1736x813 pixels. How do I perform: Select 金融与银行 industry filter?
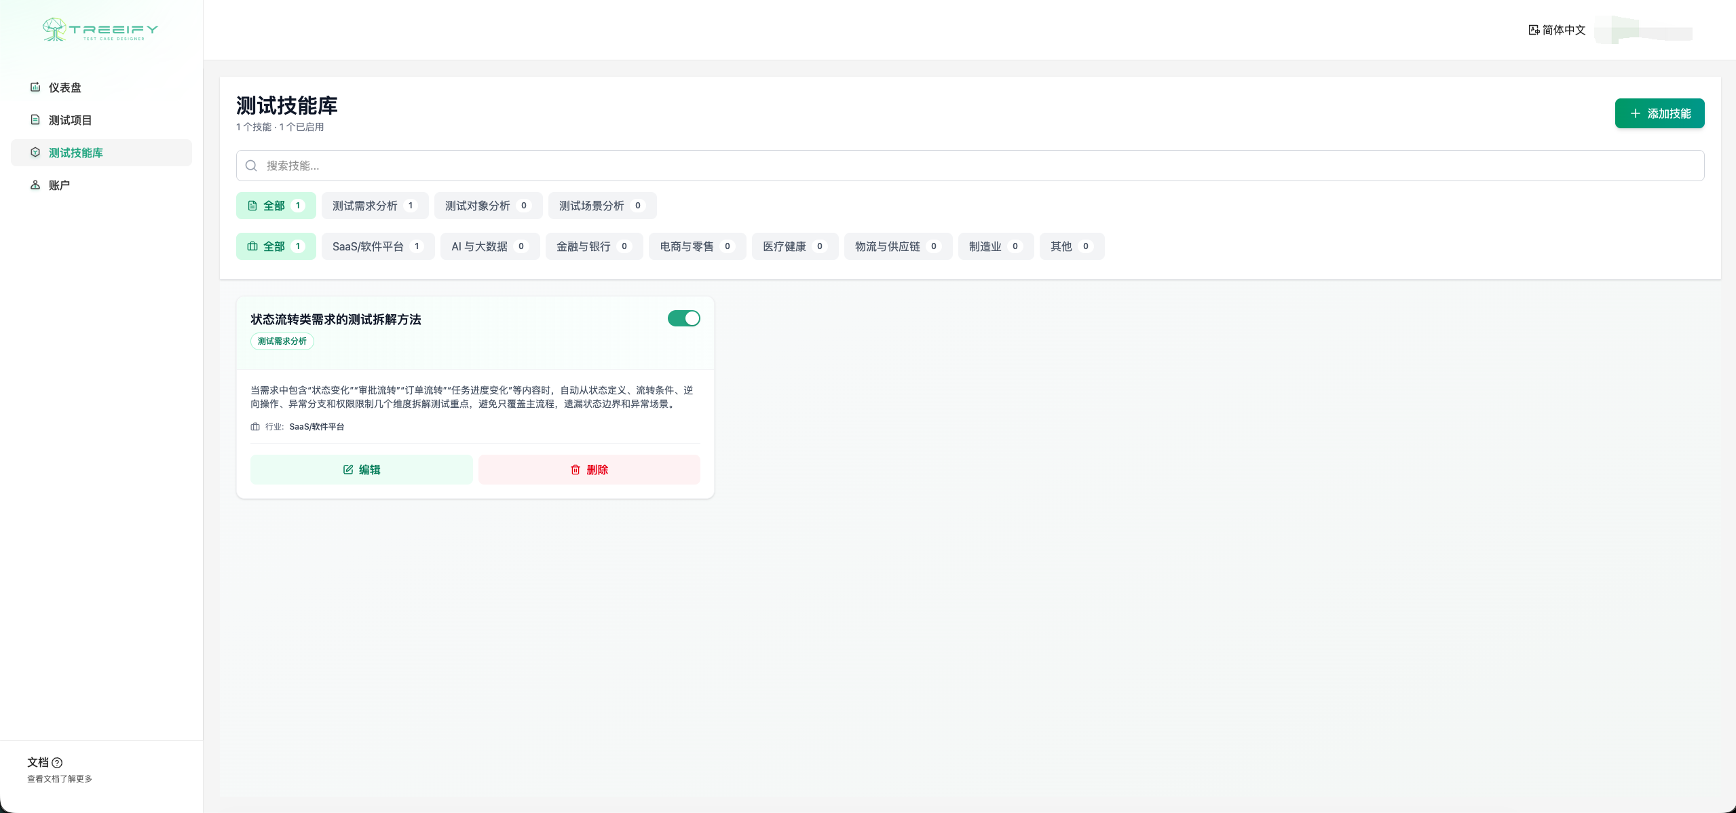pyautogui.click(x=593, y=246)
